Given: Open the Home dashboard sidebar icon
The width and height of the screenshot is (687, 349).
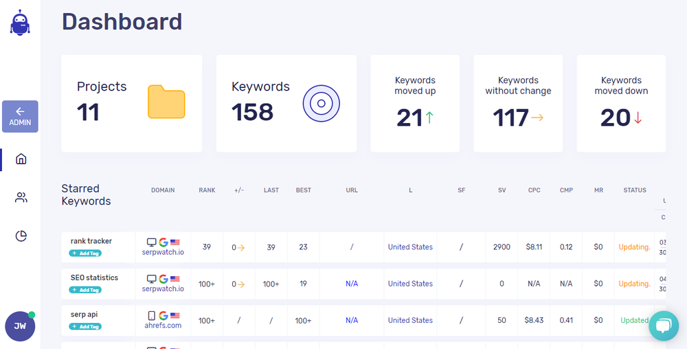Looking at the screenshot, I should click(x=21, y=159).
